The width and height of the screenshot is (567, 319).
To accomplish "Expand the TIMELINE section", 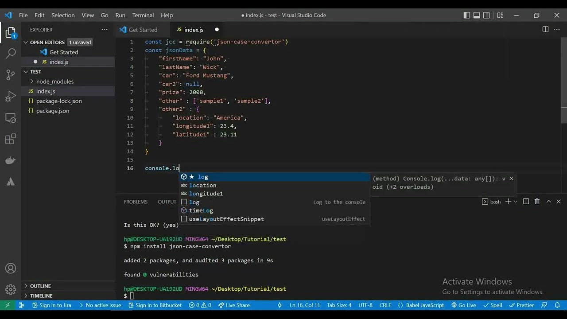I will pyautogui.click(x=41, y=296).
